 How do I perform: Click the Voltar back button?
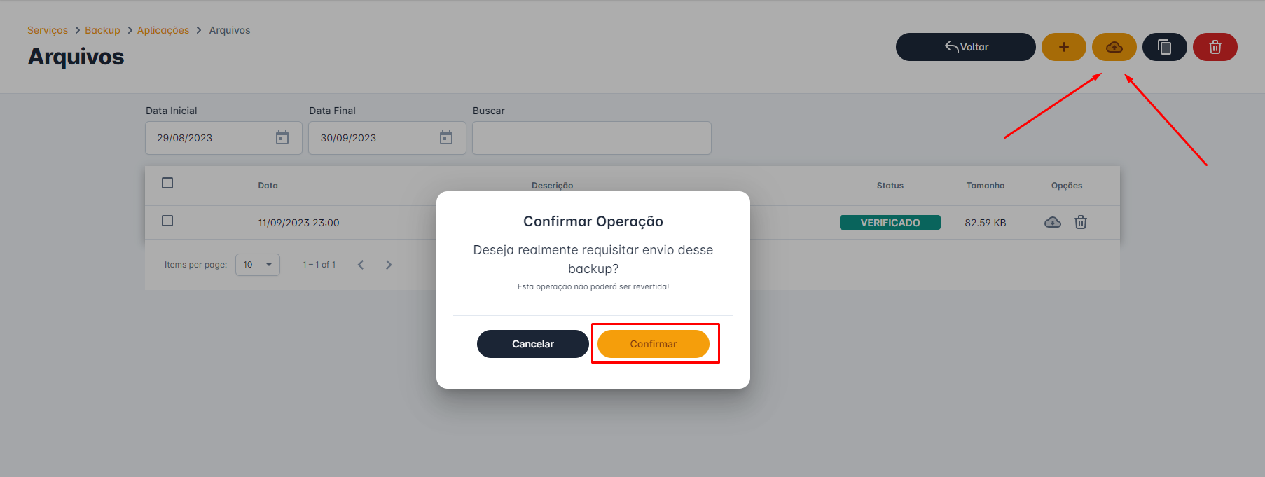tap(965, 47)
